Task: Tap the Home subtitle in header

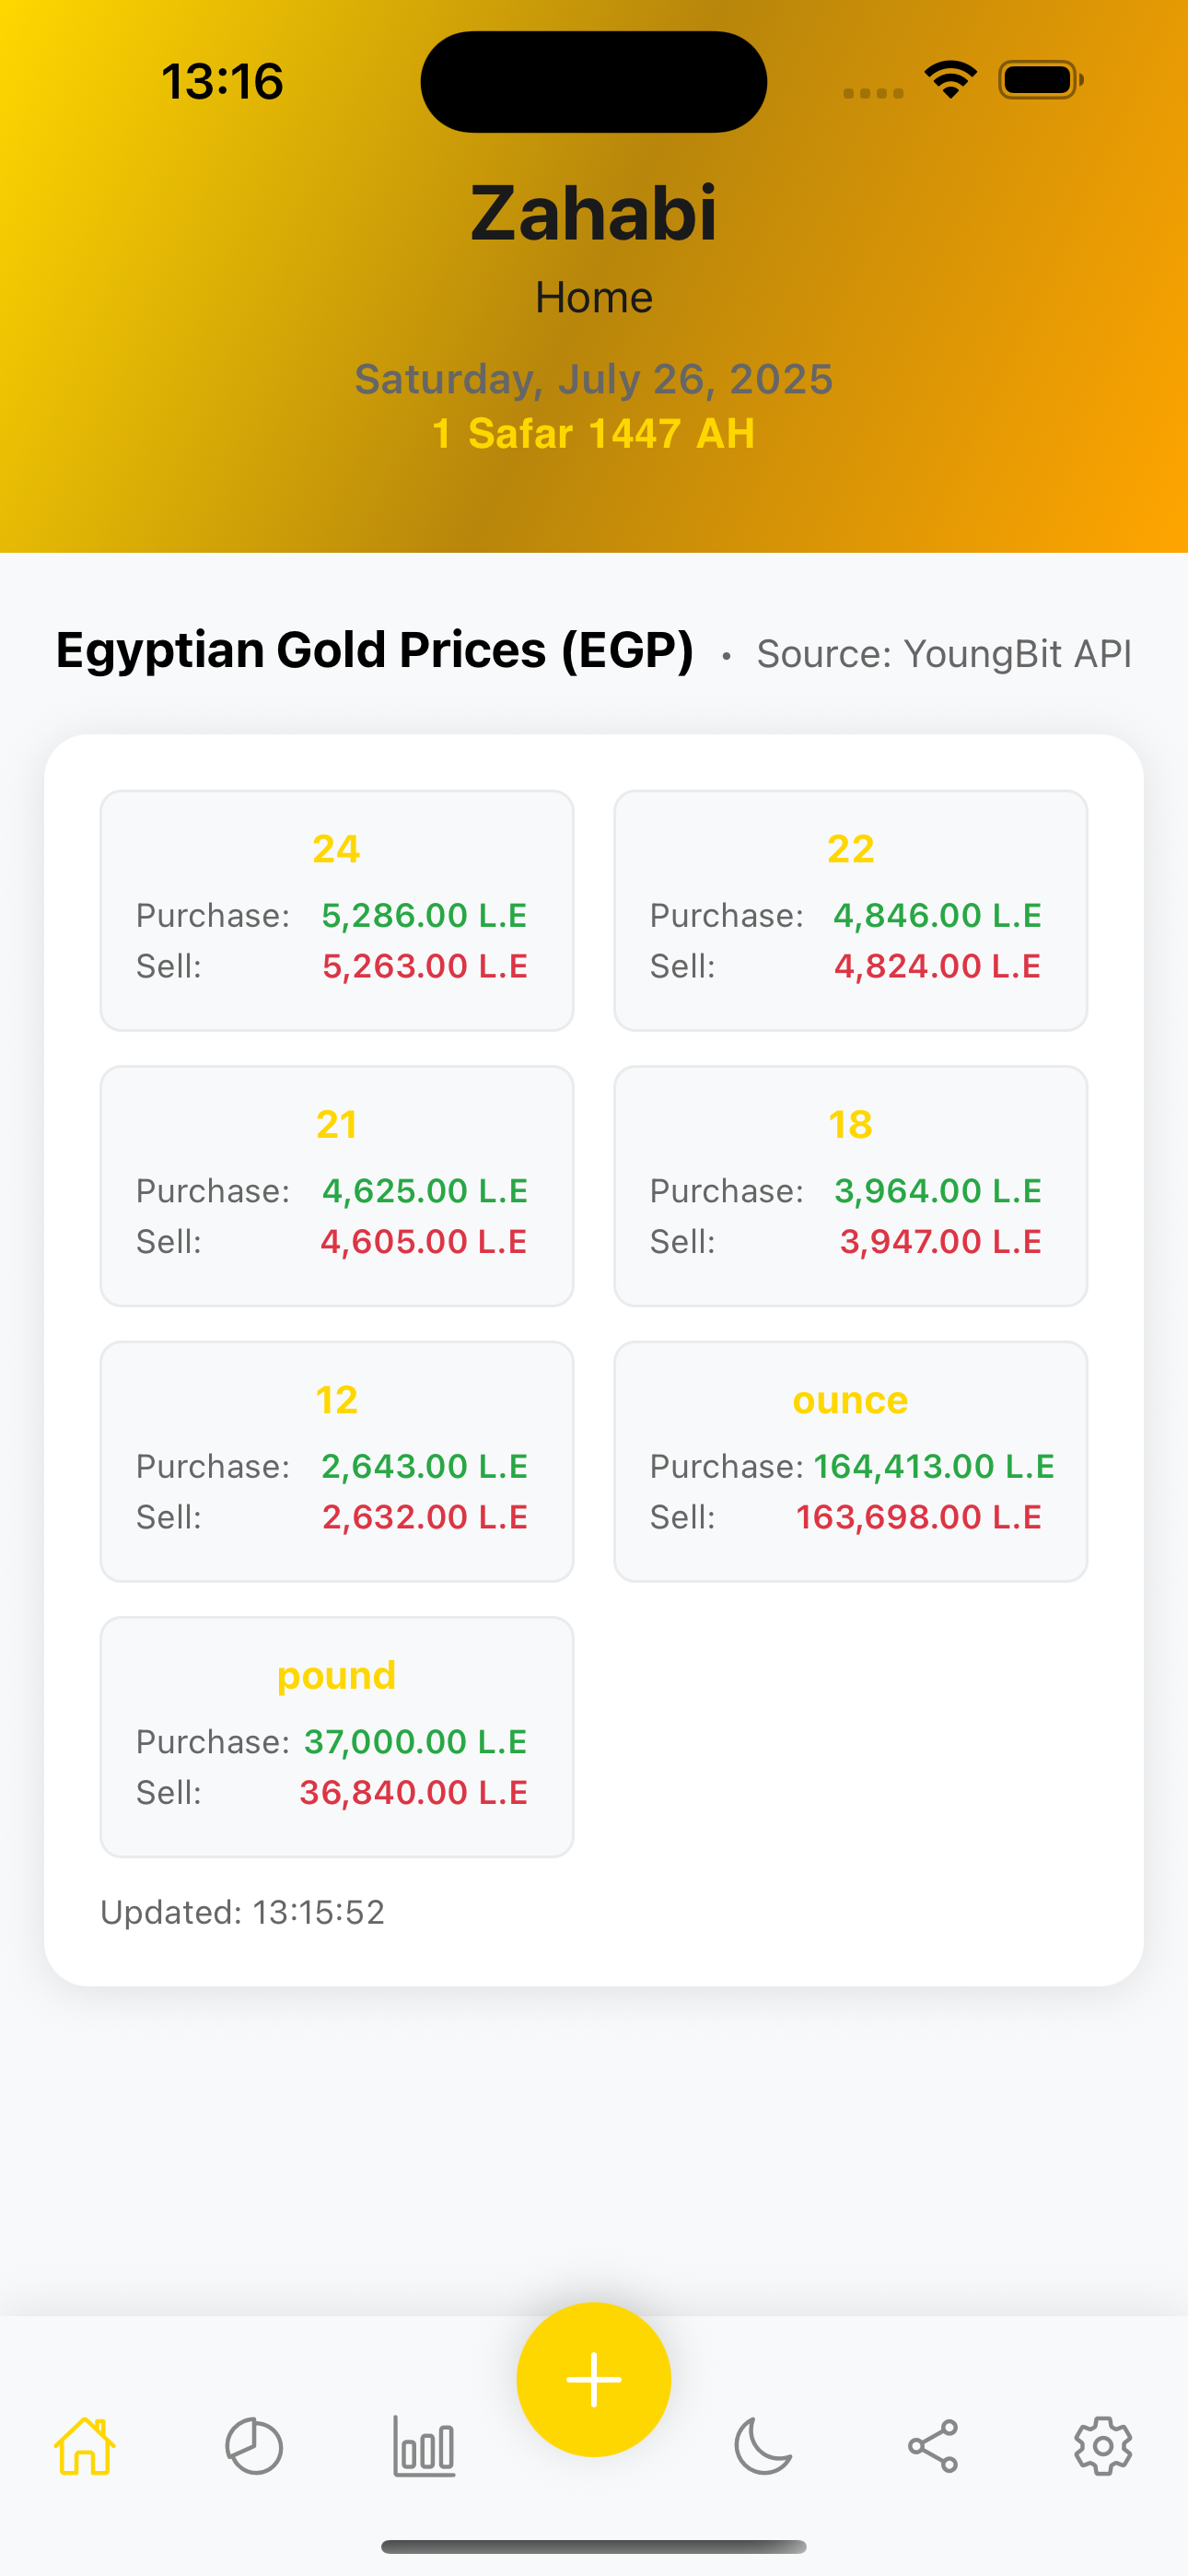Action: (594, 297)
